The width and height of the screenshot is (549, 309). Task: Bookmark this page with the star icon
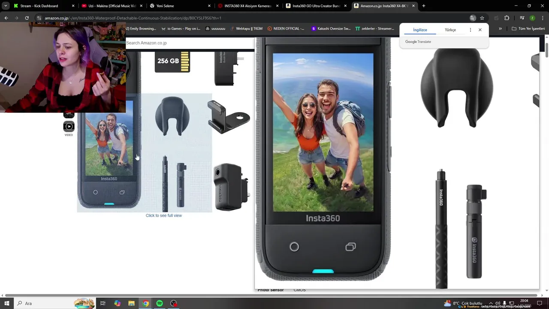coord(482,18)
